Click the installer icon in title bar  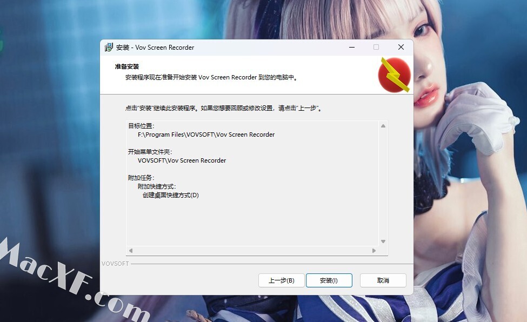click(x=109, y=48)
